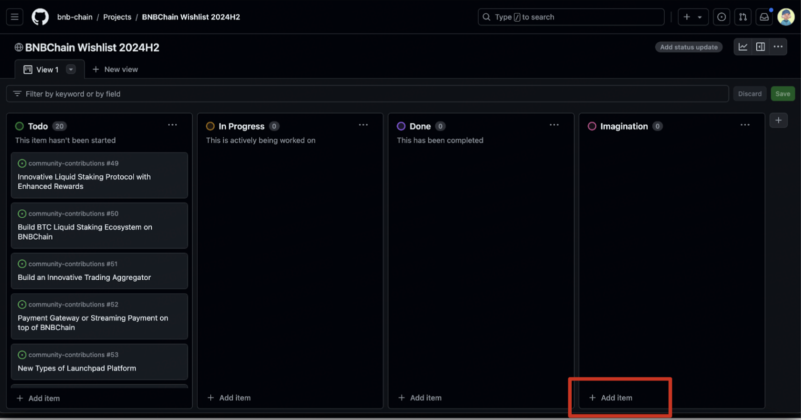Focus the Type / to search field
This screenshot has height=420, width=801.
pyautogui.click(x=571, y=17)
